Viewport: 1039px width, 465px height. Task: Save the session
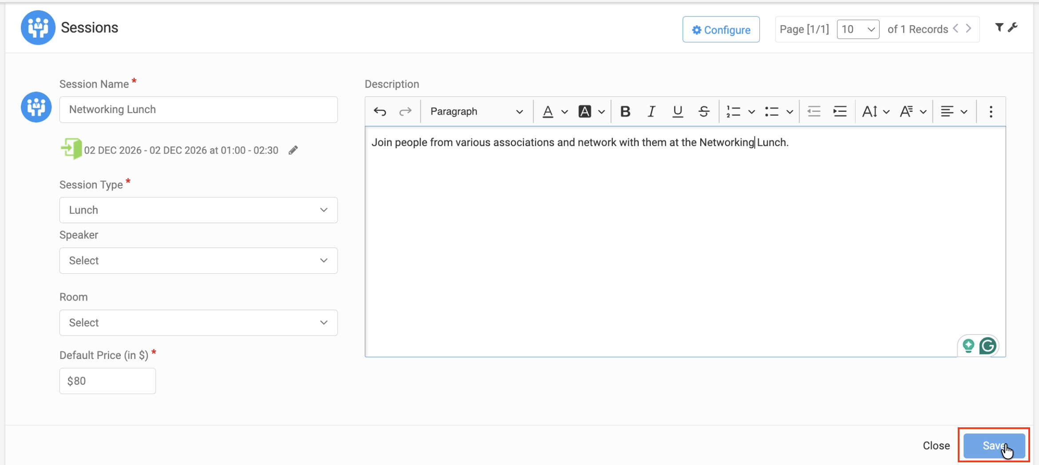pos(994,445)
